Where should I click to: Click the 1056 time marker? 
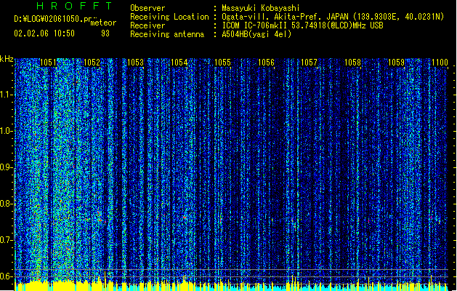[266, 63]
